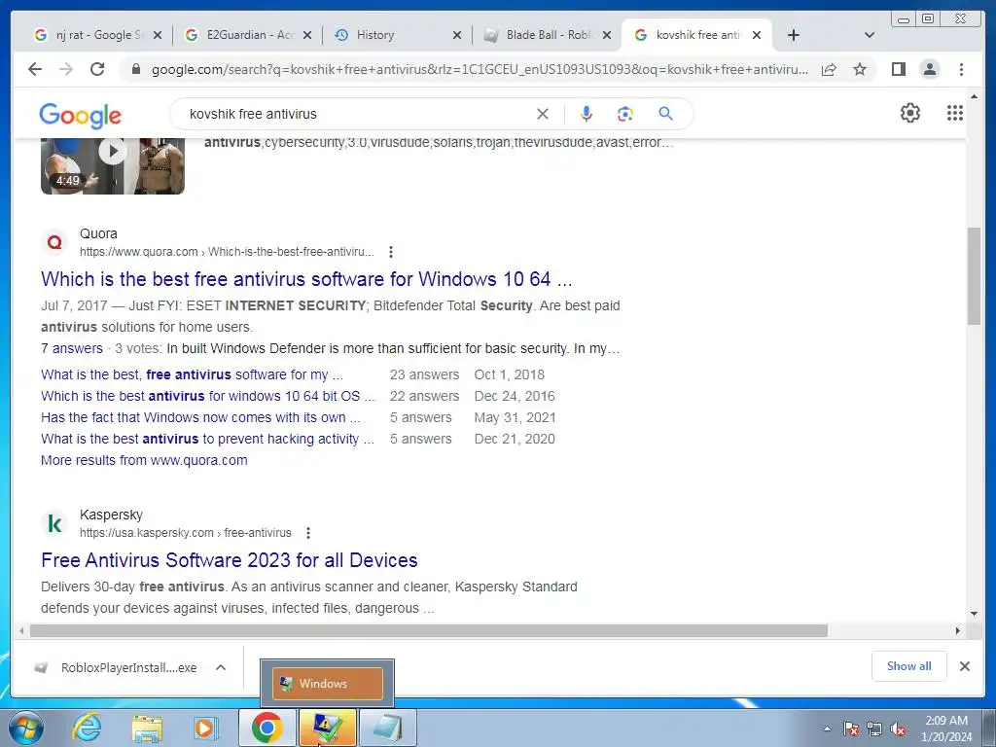
Task: Open 'Has the fact that Windows' link
Action: (x=200, y=417)
